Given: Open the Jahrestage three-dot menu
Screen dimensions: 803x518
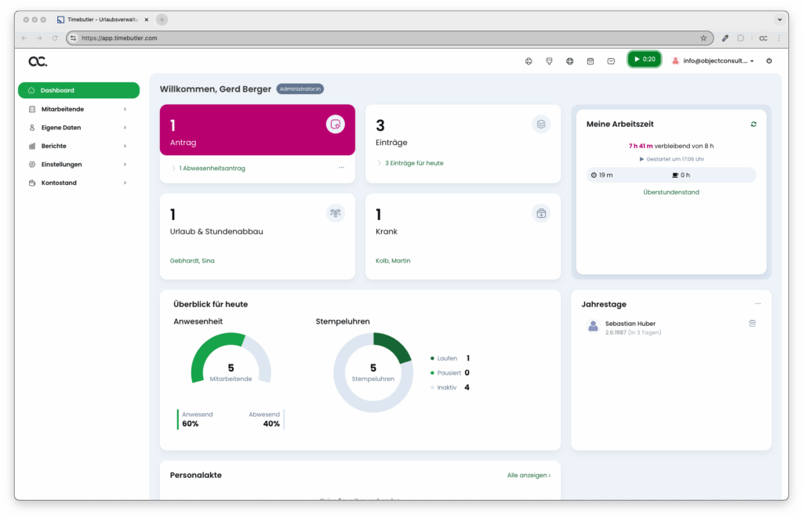Looking at the screenshot, I should (758, 303).
